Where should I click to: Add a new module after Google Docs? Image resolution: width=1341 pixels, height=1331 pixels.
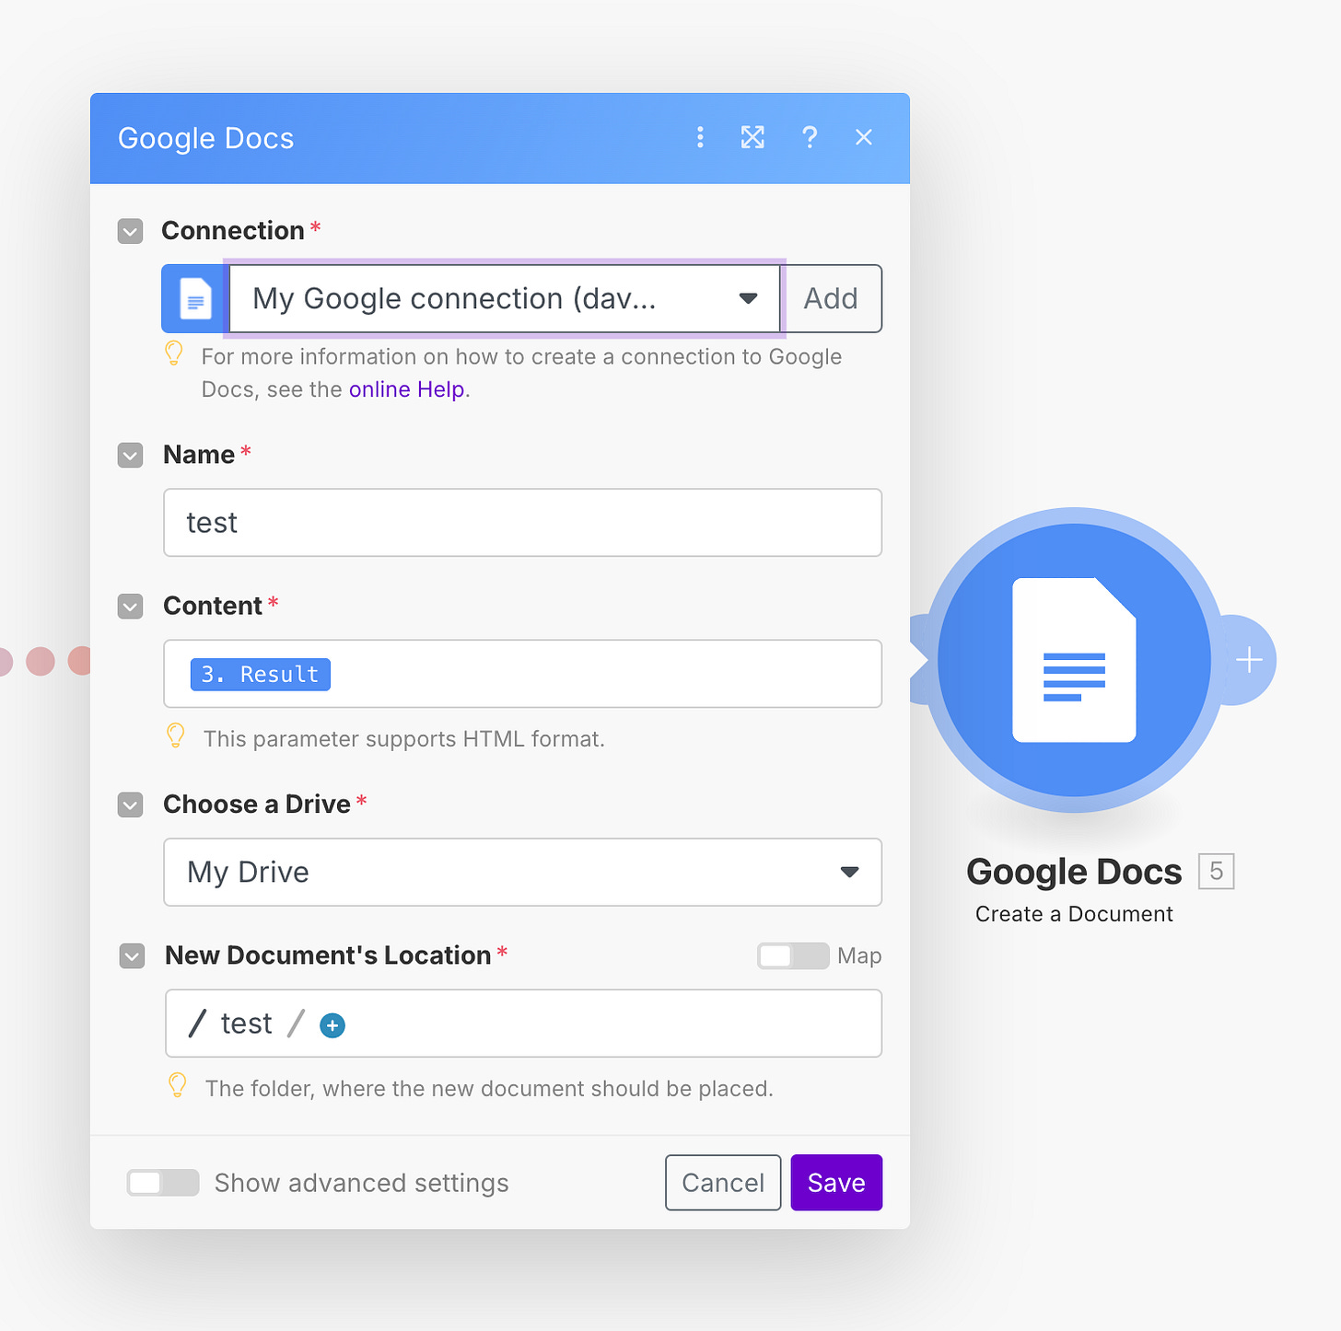[1249, 659]
